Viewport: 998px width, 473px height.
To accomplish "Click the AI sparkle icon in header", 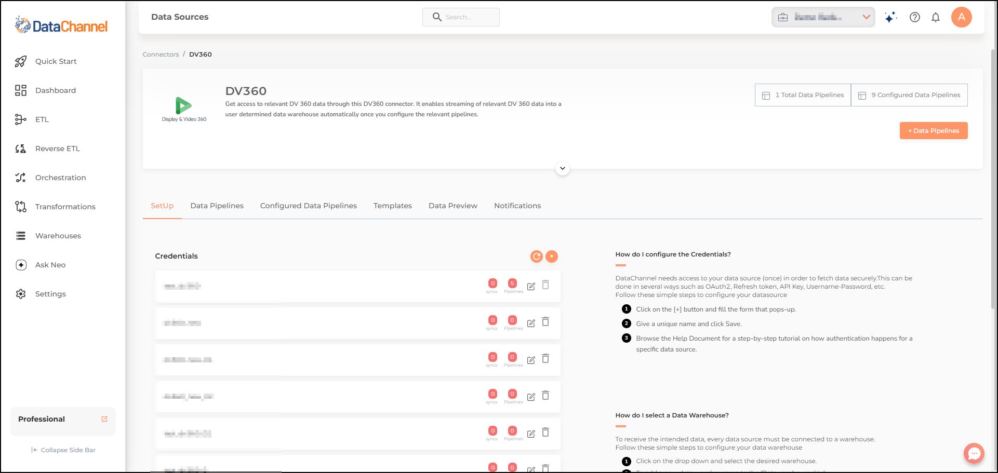I will [x=890, y=17].
